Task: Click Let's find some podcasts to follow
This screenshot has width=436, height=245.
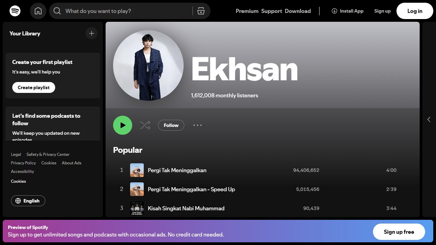Action: (x=46, y=119)
